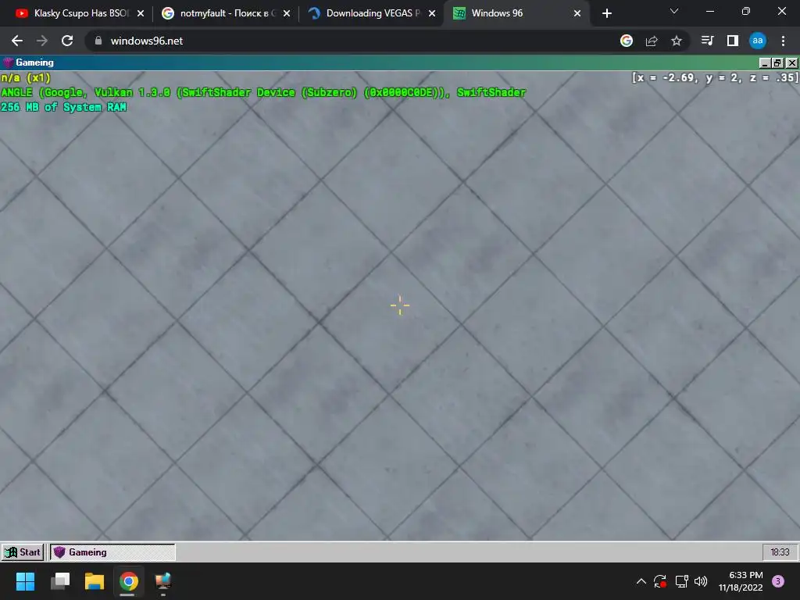
Task: Open the Chrome profile avatar
Action: click(x=758, y=41)
